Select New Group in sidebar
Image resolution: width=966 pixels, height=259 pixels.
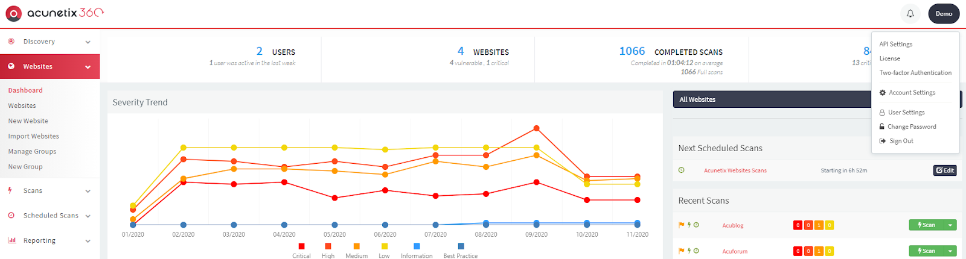[25, 167]
